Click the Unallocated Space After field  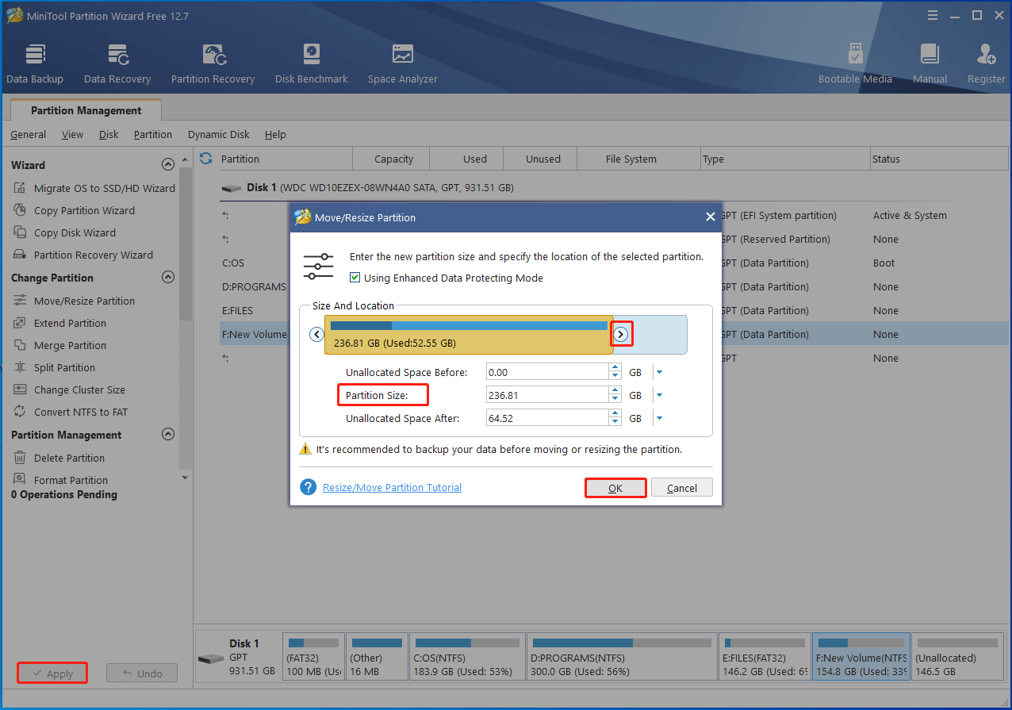tap(547, 417)
